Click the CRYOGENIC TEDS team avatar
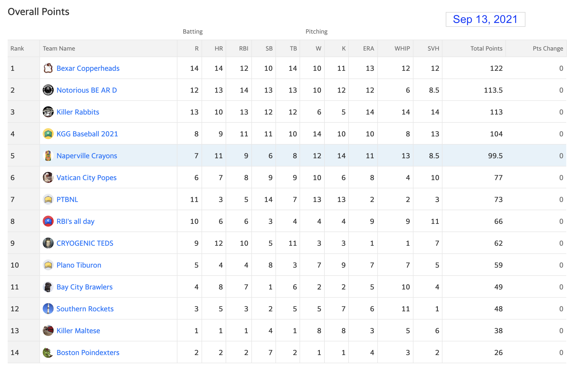 pos(48,243)
